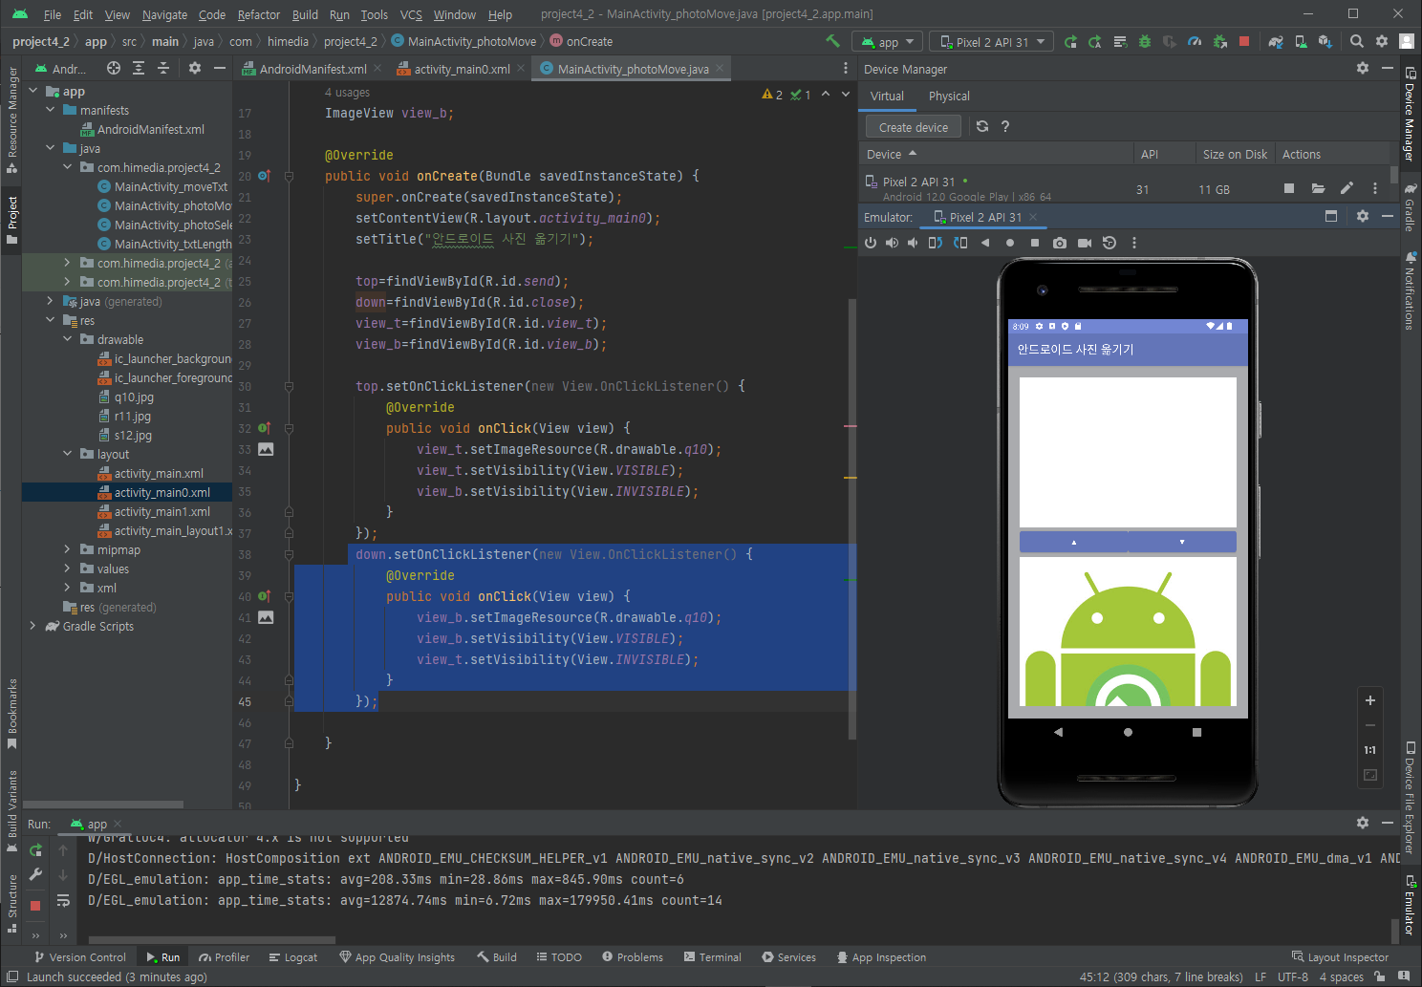Expand the mipmap folder node

[68, 549]
